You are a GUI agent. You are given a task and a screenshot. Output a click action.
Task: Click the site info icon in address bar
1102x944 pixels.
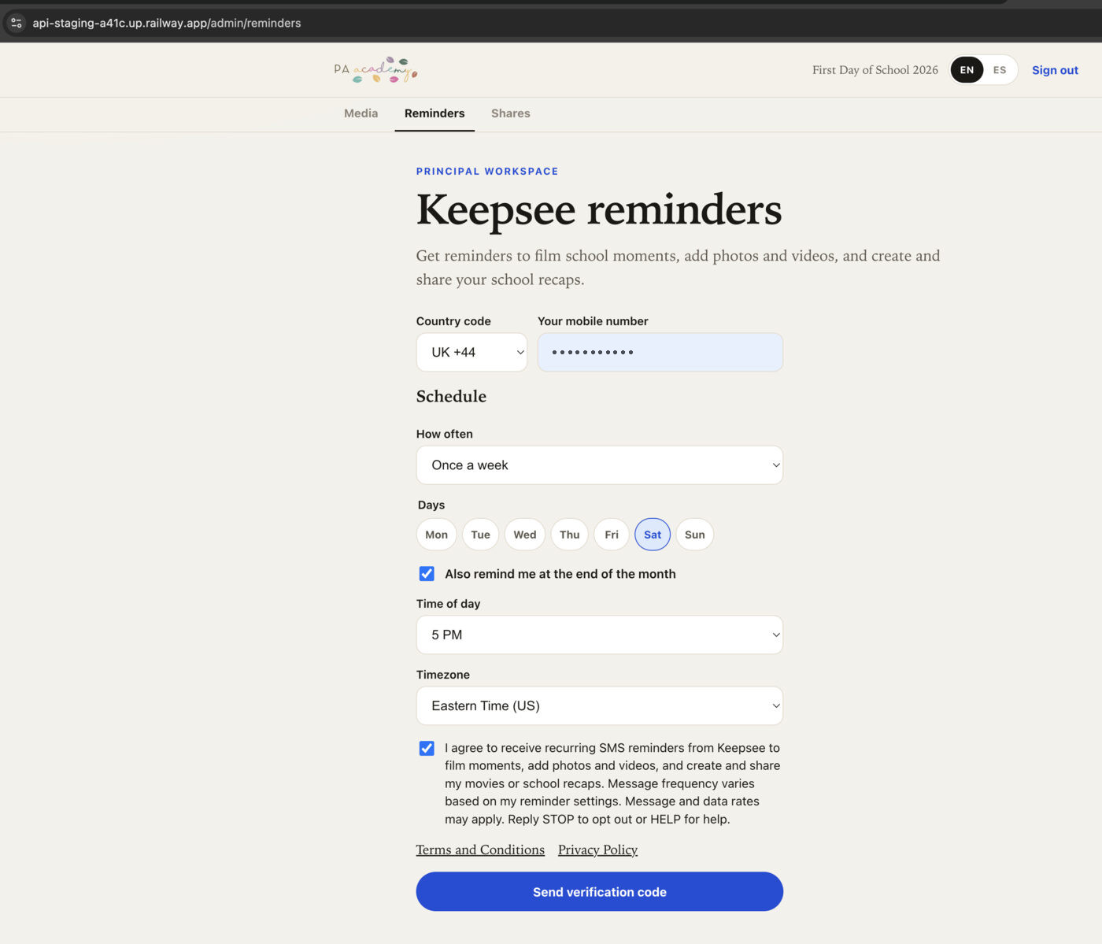click(17, 23)
